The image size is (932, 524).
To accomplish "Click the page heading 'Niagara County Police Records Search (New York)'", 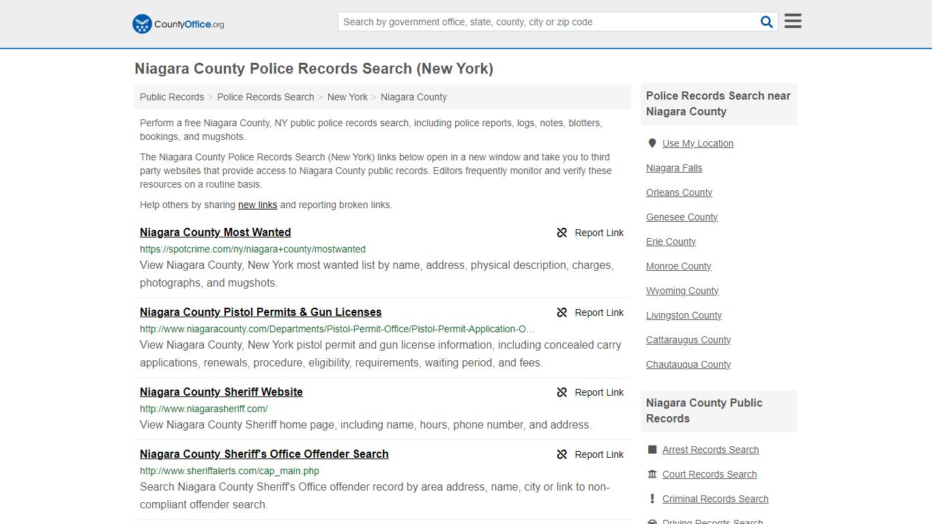I will tap(314, 69).
